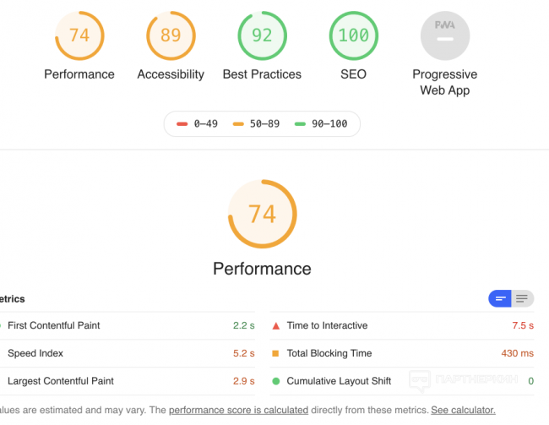The image size is (549, 425).
Task: Click the orange square beside Total Blocking Time
Action: point(276,353)
